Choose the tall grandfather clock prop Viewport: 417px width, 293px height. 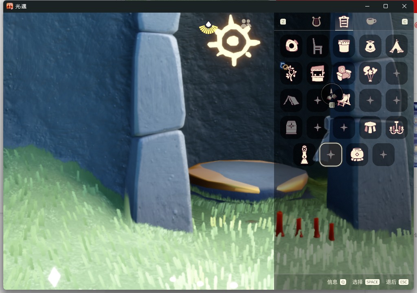coord(304,155)
